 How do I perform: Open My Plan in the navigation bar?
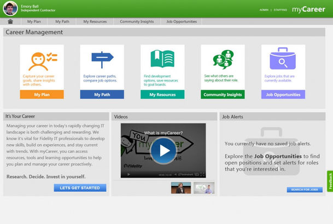pos(34,21)
